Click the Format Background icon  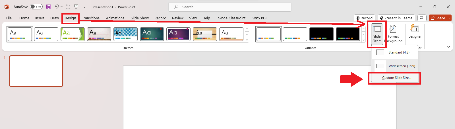(x=393, y=28)
